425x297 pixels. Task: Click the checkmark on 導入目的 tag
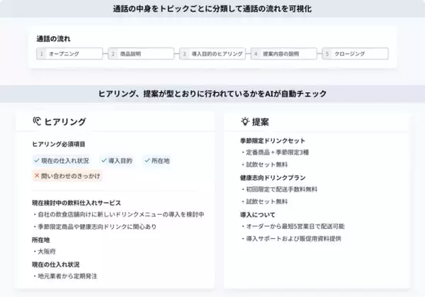(x=104, y=161)
